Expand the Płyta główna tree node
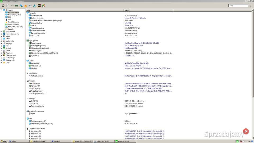This screenshot has height=143, width=254. 1,32
